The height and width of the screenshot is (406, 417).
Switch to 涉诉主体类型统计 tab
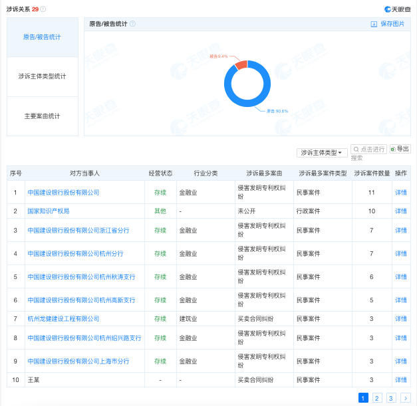[42, 76]
